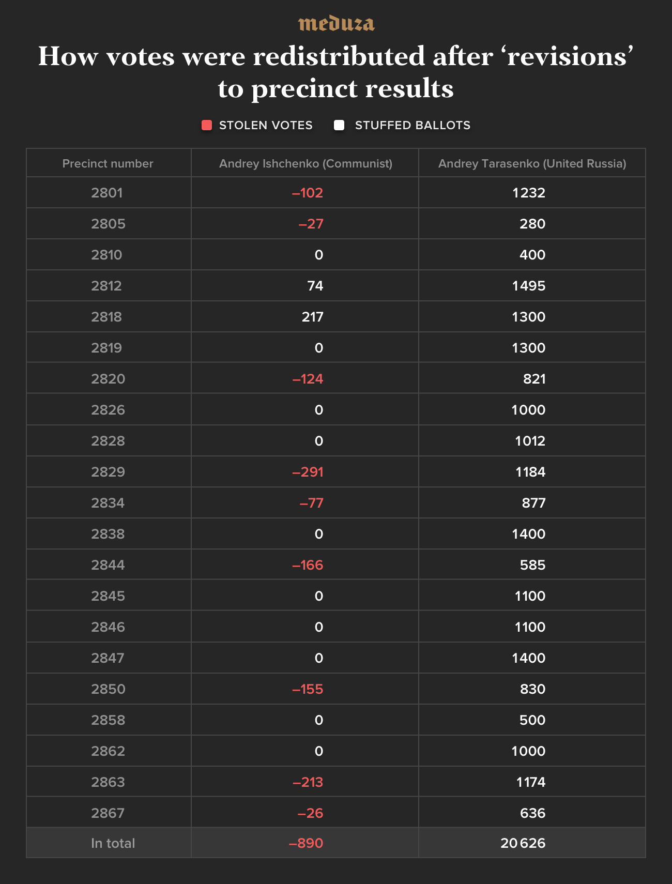
Task: Click the –291 value for precinct 2829
Action: click(308, 472)
